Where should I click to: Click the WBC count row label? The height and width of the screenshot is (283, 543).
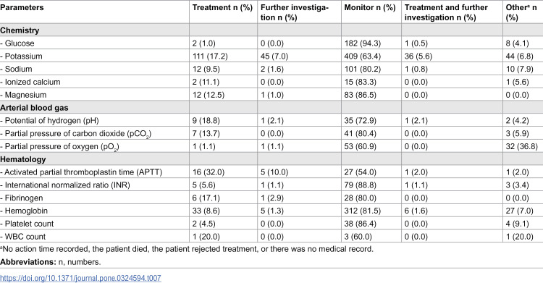point(23,237)
